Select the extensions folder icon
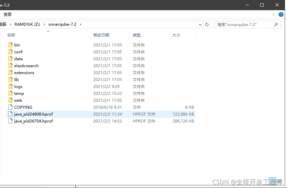Screen dimensions: 287x188 11,73
